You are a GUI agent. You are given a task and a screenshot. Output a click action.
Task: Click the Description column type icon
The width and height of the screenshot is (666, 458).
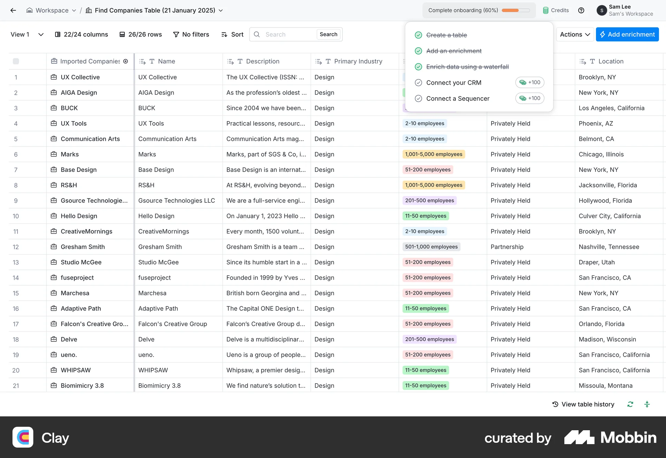pyautogui.click(x=240, y=61)
